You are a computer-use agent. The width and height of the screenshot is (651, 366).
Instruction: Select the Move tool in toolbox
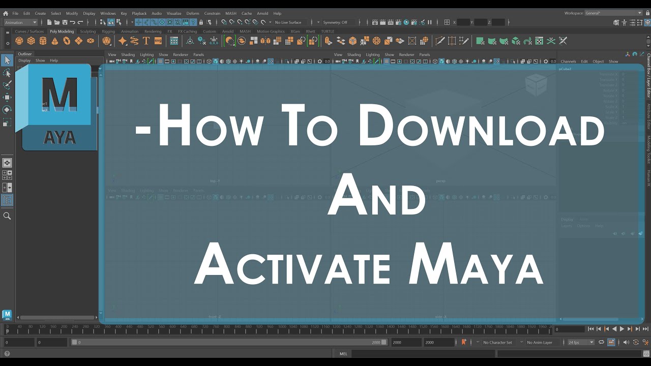pos(7,97)
